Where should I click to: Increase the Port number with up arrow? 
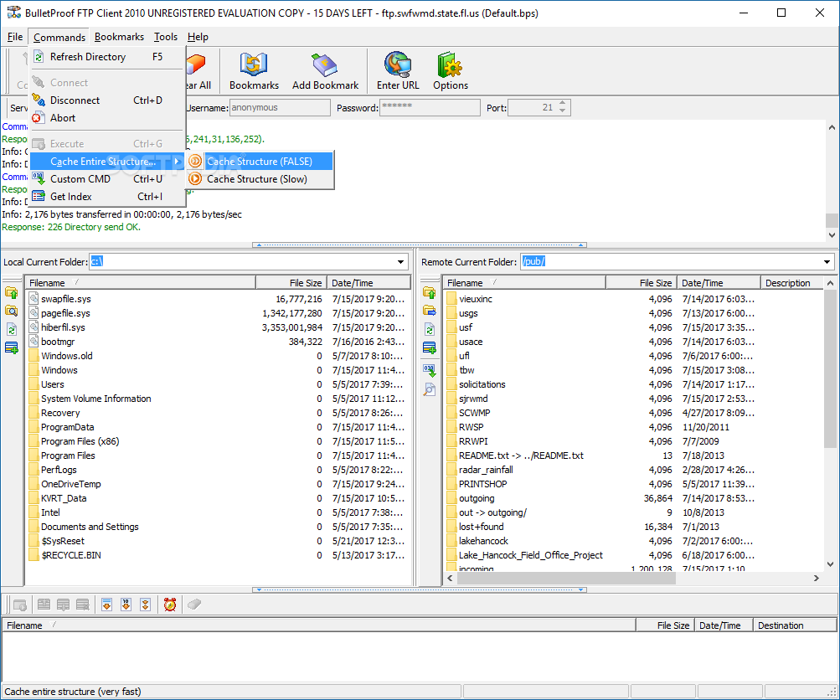tap(563, 103)
